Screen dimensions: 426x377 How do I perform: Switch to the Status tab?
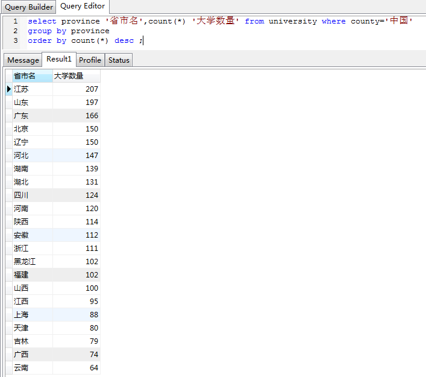[119, 60]
